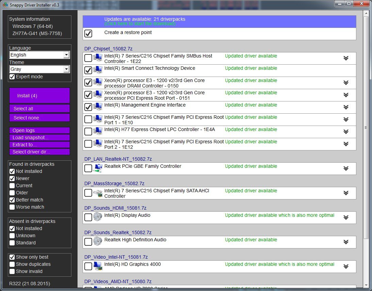The image size is (372, 291).
Task: Disable Expert mode checkbox
Action: [12, 77]
